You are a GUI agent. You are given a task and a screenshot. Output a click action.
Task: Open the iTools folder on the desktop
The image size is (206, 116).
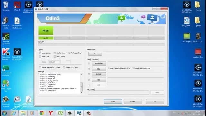(198, 6)
